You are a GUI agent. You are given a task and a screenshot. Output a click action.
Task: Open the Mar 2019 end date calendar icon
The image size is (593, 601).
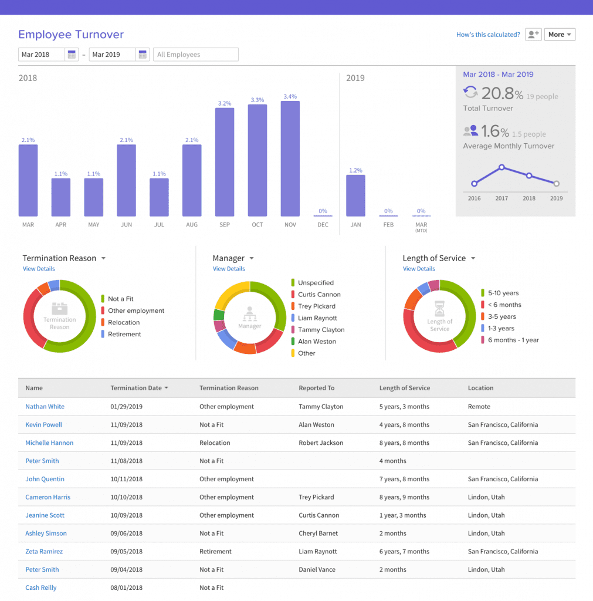pos(142,54)
